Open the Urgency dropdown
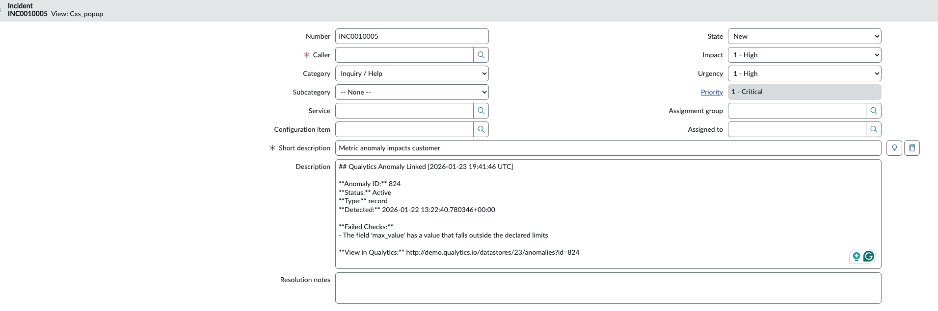 [804, 73]
